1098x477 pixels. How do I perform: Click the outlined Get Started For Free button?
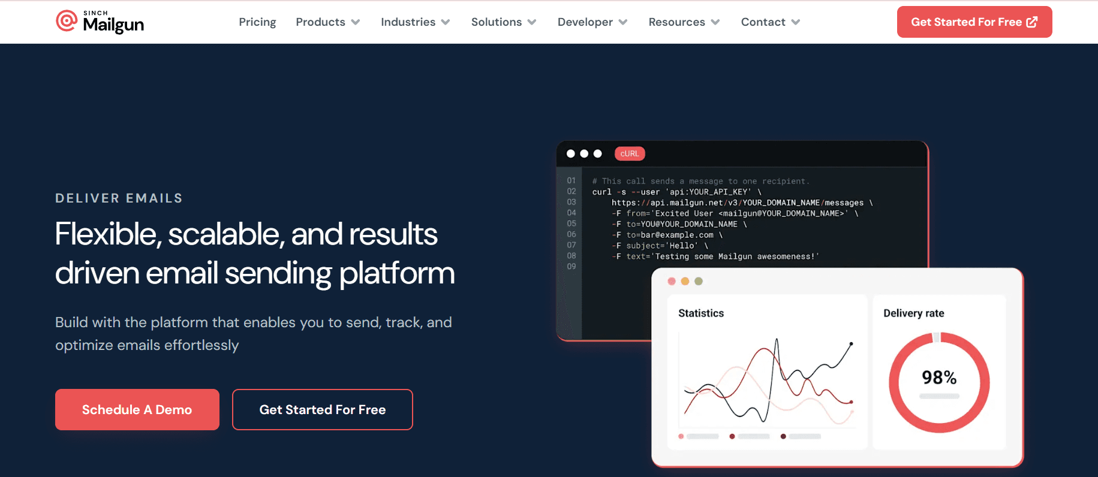pos(323,409)
